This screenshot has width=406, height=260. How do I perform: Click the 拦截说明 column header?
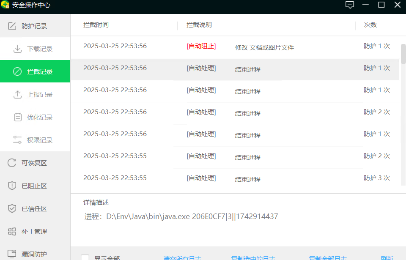(x=199, y=25)
